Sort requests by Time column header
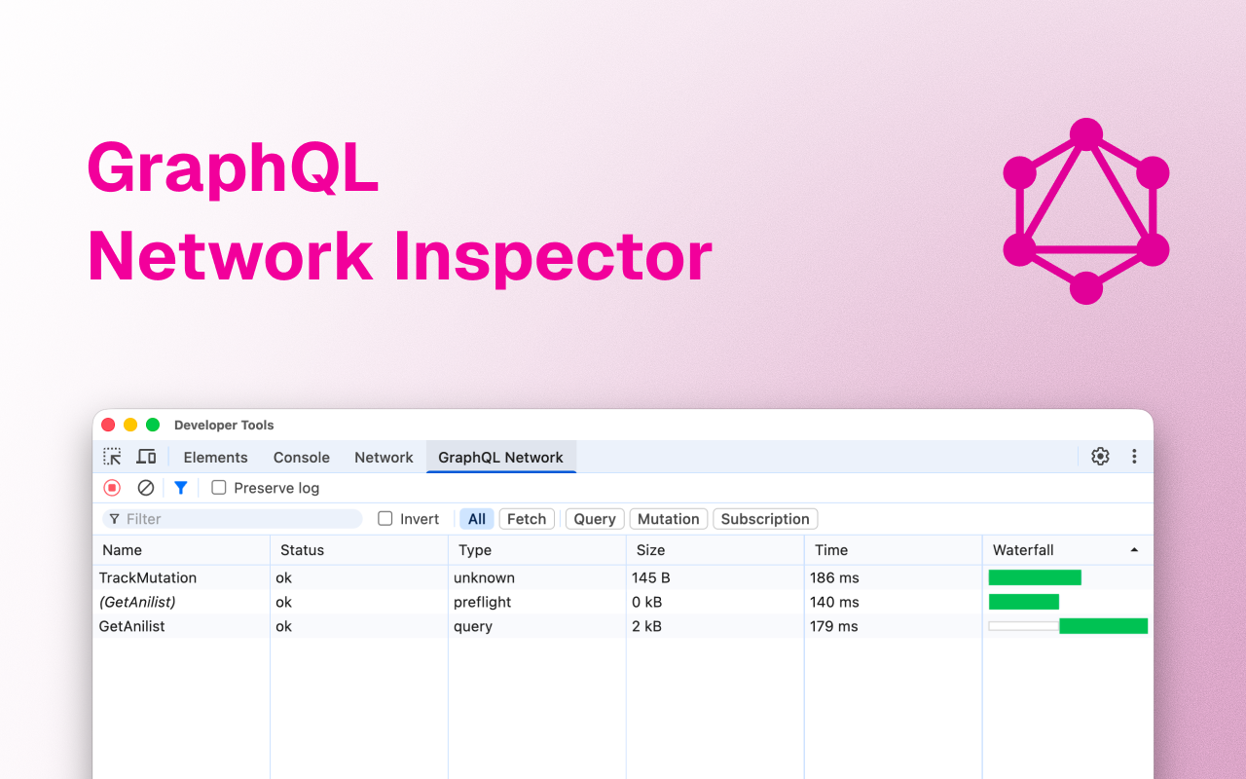1246x779 pixels. click(831, 550)
